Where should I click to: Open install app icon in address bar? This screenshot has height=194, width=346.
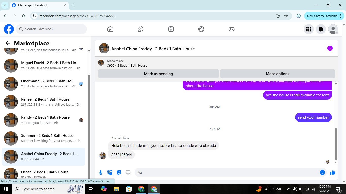point(278,16)
